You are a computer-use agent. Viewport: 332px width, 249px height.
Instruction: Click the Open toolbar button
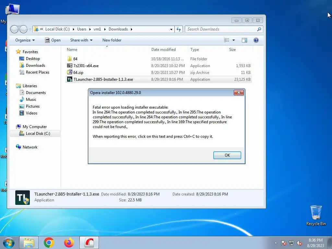(53, 40)
